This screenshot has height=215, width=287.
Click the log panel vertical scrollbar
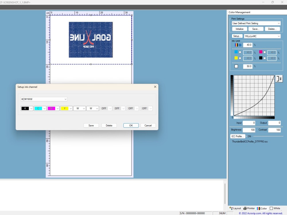pyautogui.click(x=225, y=194)
